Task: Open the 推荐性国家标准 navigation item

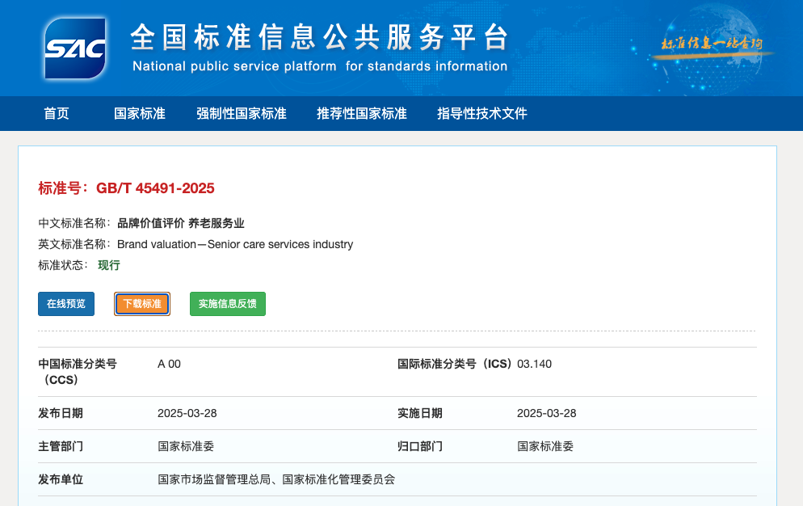Action: point(362,114)
